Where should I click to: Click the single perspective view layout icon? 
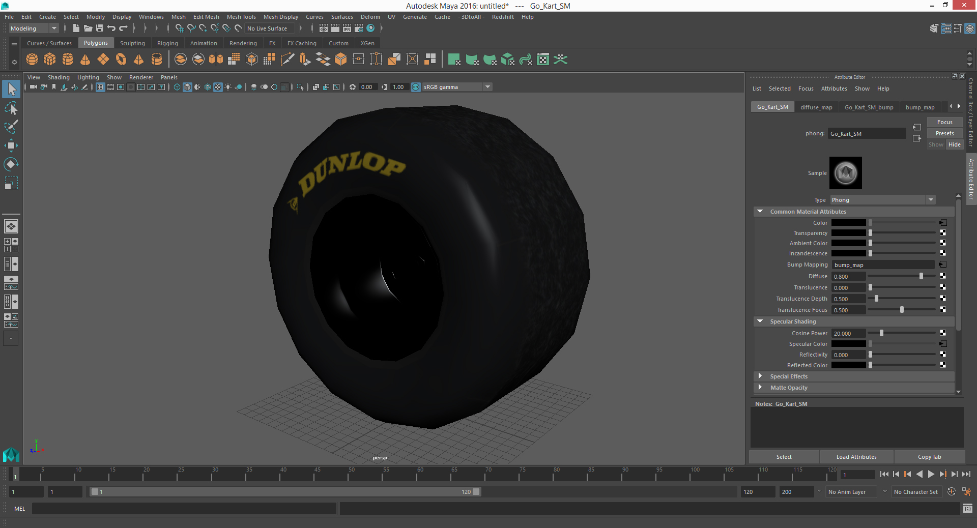(x=11, y=226)
